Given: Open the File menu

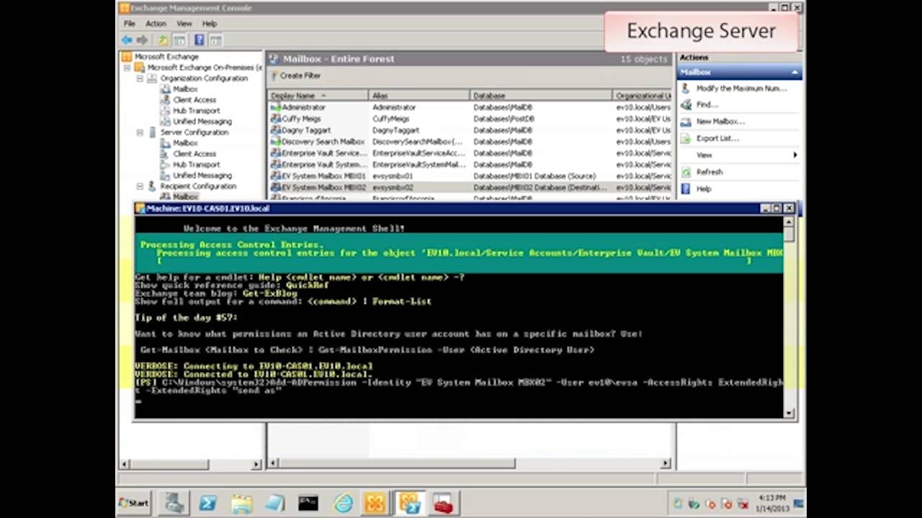Looking at the screenshot, I should point(130,24).
